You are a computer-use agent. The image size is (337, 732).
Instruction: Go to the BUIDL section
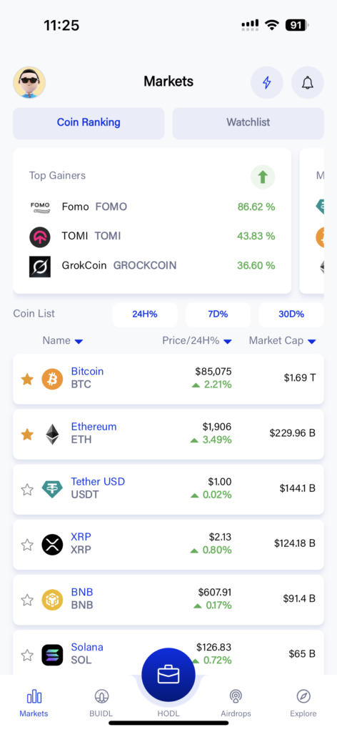click(x=101, y=703)
